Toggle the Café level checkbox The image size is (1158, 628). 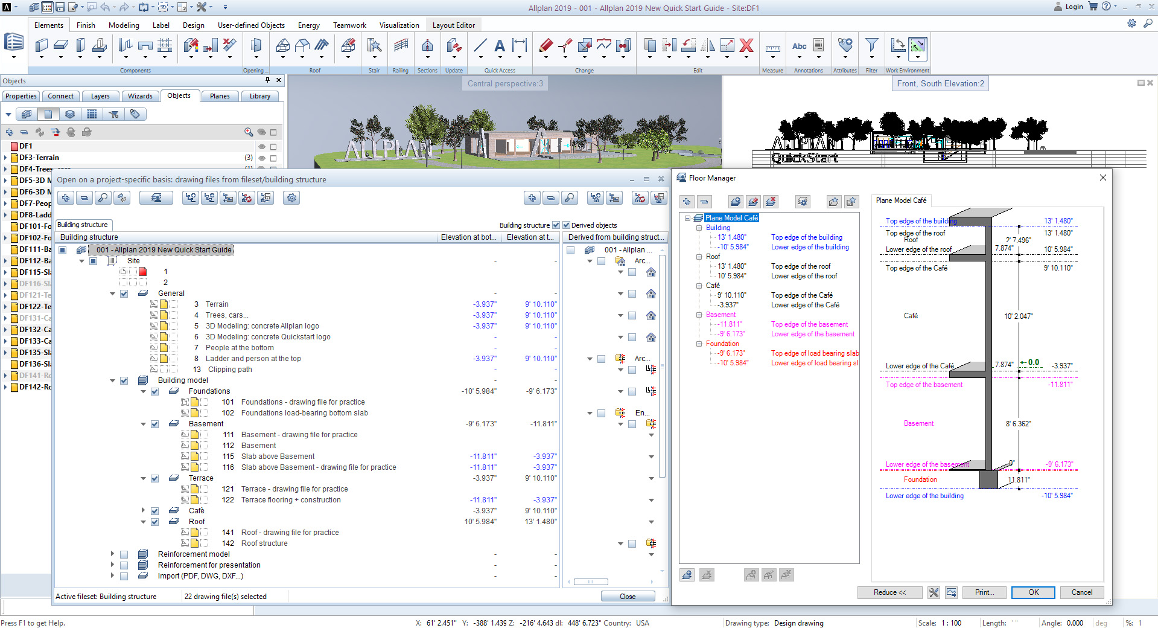(x=154, y=511)
